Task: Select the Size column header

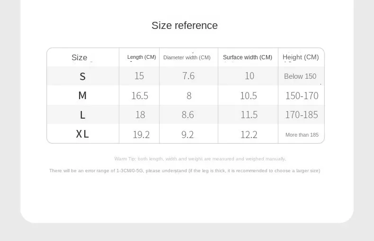Action: tap(80, 57)
